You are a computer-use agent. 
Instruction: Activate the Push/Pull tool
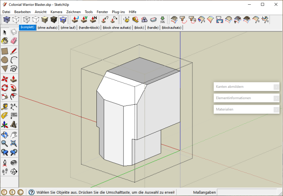[x=14, y=78]
